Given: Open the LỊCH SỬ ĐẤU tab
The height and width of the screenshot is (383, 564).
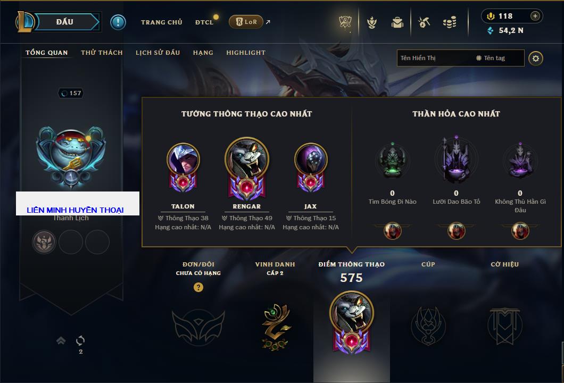Looking at the screenshot, I should 157,53.
